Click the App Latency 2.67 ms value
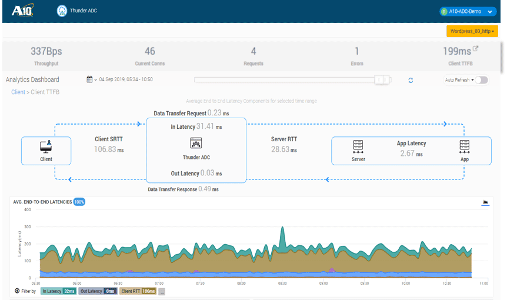The image size is (507, 300). click(411, 154)
